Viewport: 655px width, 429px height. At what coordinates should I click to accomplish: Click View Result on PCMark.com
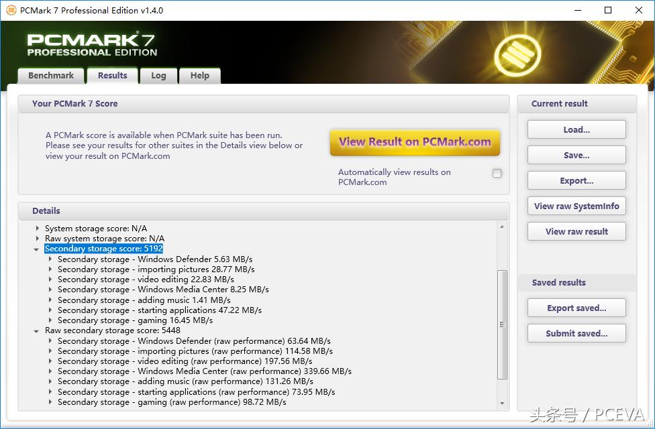point(414,142)
